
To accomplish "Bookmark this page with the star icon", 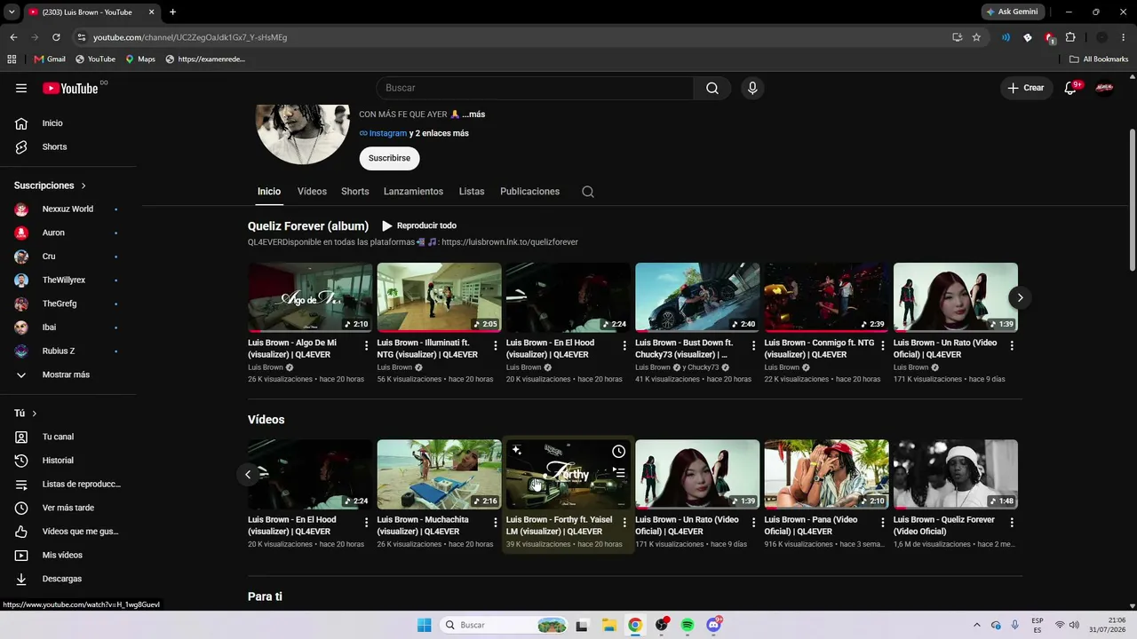I will pyautogui.click(x=976, y=37).
